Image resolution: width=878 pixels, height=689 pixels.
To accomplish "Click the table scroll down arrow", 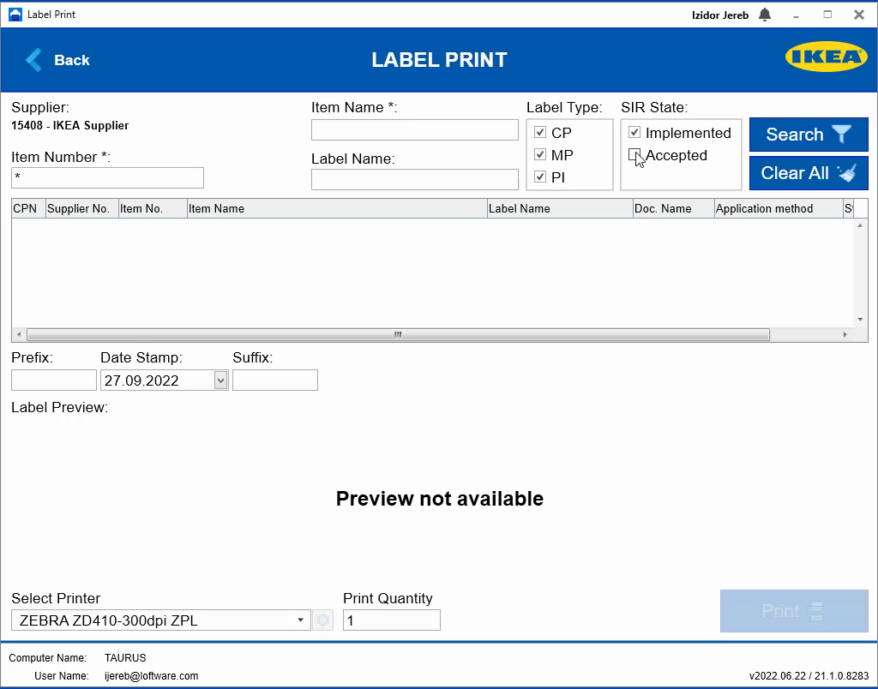I will (860, 320).
